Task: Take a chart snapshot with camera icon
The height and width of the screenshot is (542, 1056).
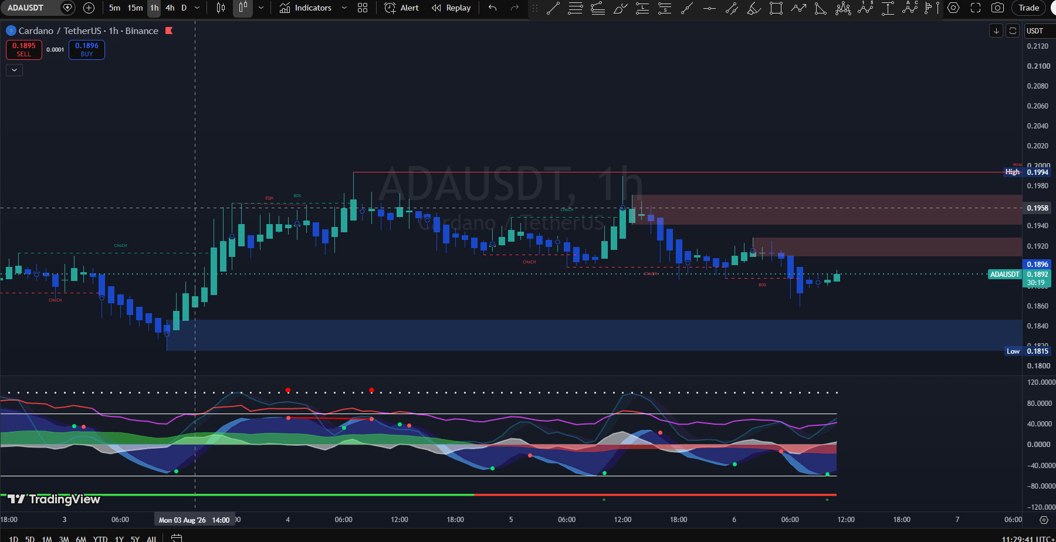Action: (997, 8)
